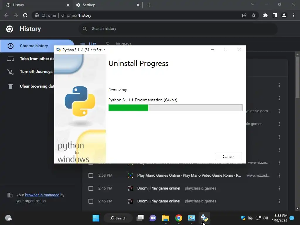Screen dimensions: 300x225
Task: Open actions menu for the www.vizze… row
Action: click(279, 163)
